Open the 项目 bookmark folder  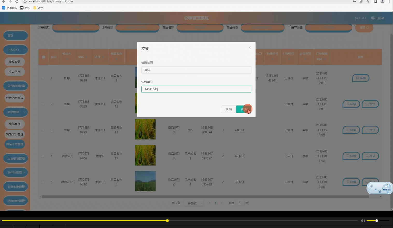[x=38, y=8]
